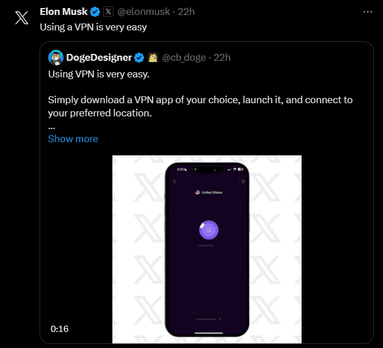The height and width of the screenshot is (348, 383).
Task: Click the X logo profile avatar
Action: click(x=21, y=18)
